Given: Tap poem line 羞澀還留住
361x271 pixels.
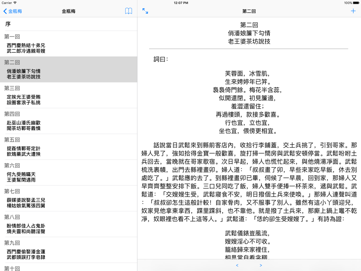Looking at the screenshot, I should tap(248, 107).
